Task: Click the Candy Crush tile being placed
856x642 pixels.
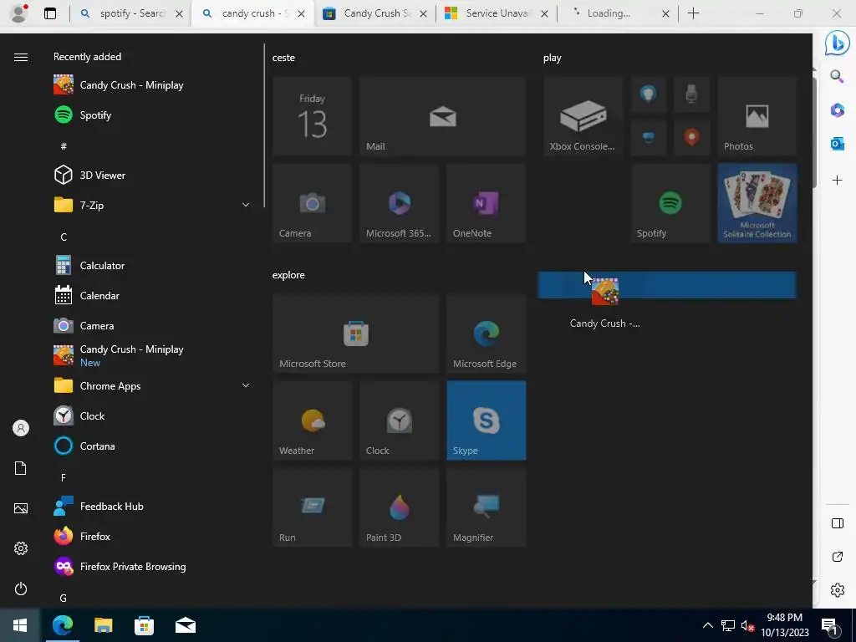Action: (605, 303)
